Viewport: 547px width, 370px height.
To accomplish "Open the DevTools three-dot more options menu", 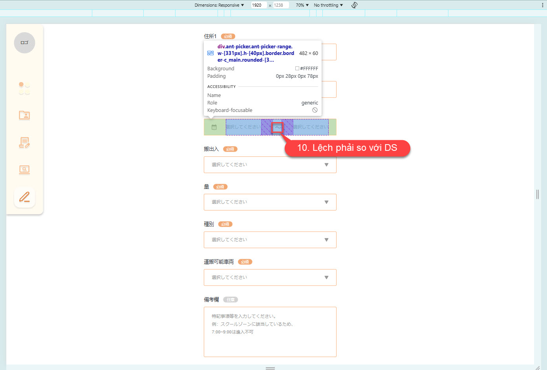I will 542,5.
